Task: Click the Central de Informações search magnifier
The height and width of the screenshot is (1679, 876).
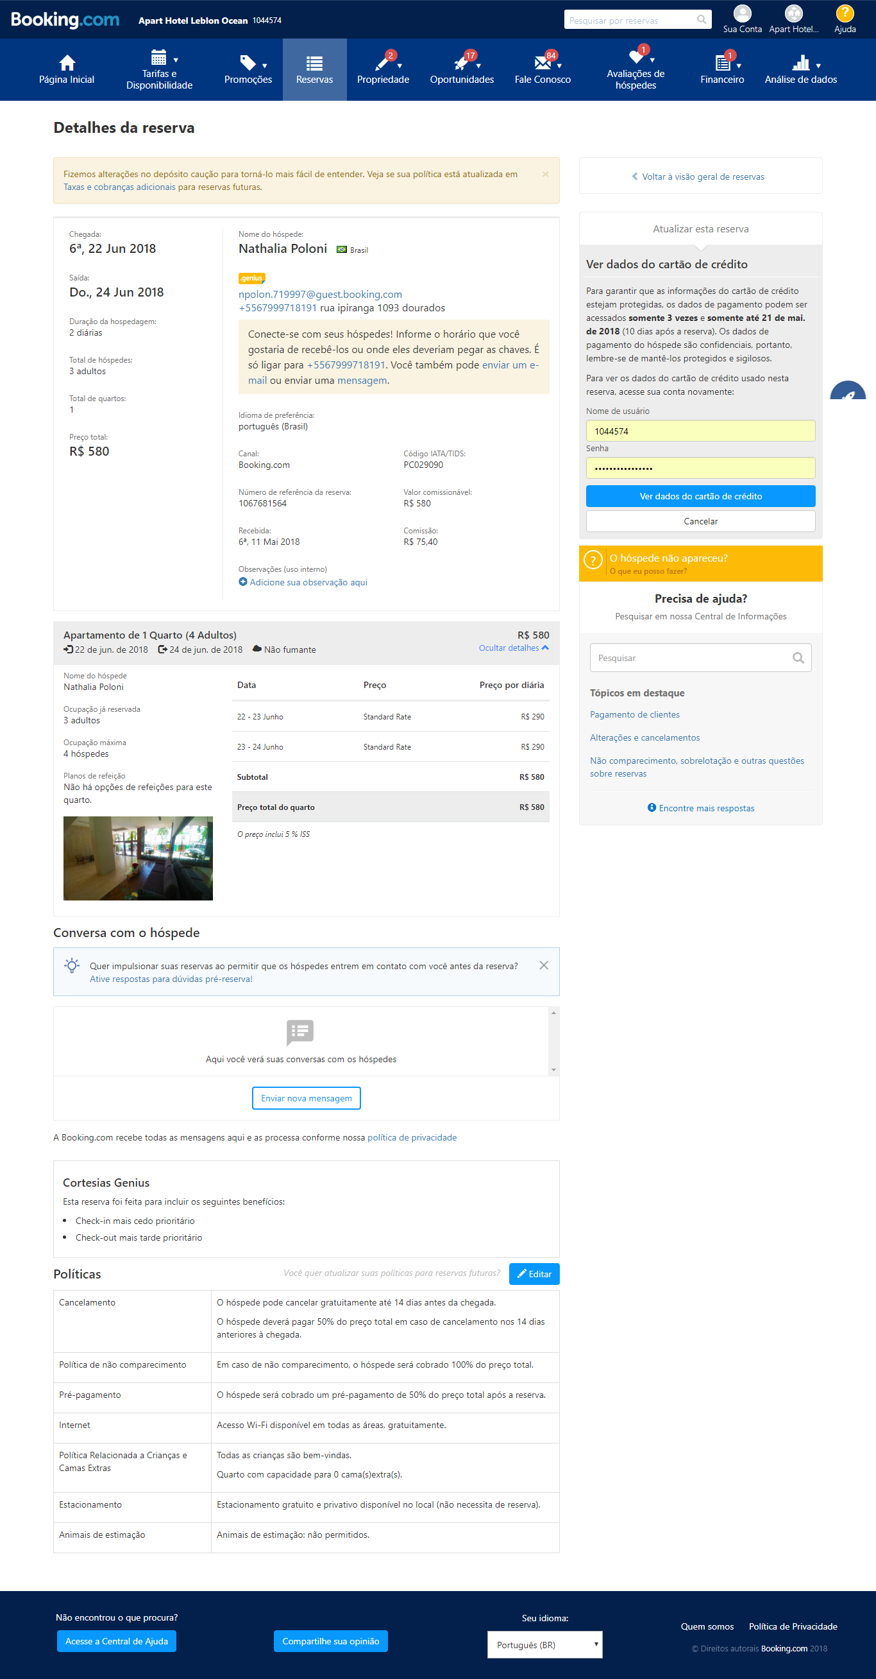Action: coord(798,658)
